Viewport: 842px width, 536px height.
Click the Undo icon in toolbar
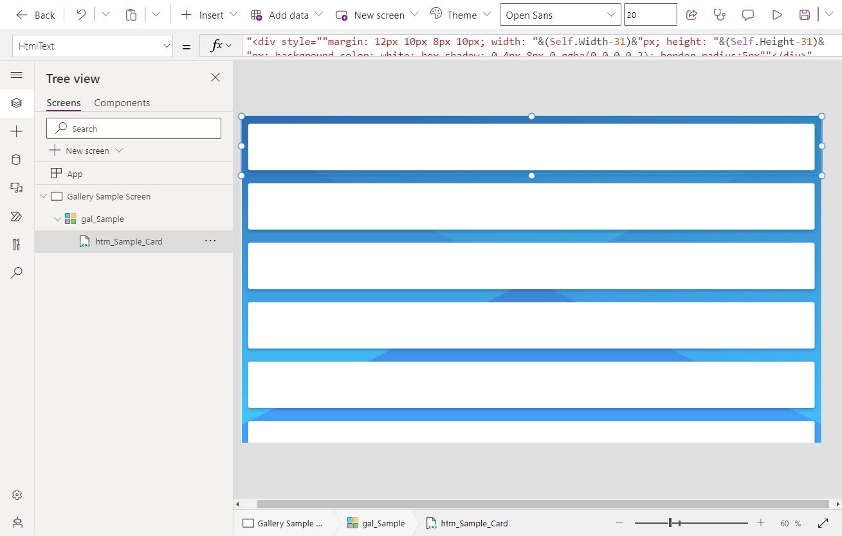[81, 15]
